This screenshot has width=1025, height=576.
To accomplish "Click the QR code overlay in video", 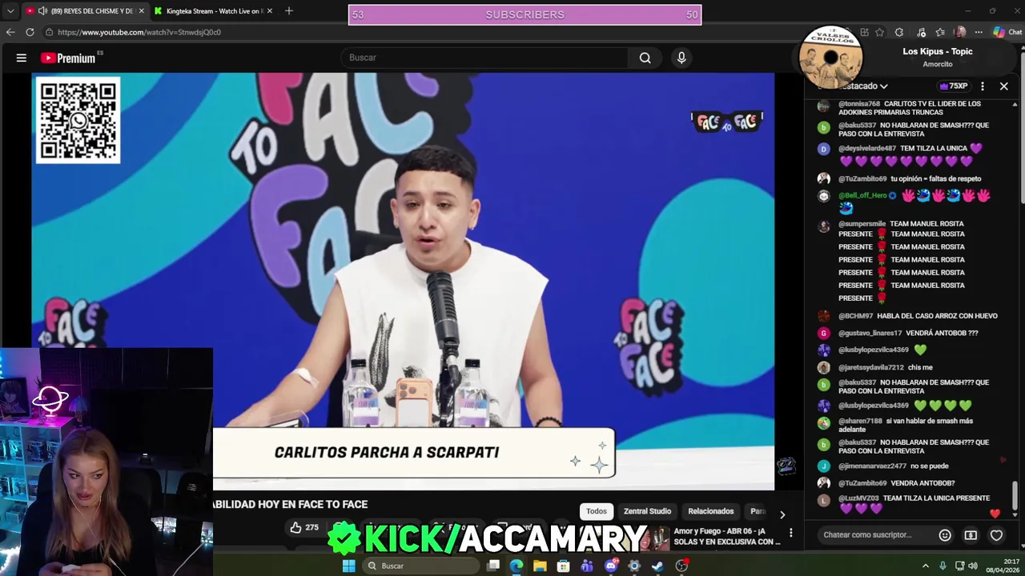I will tap(78, 120).
